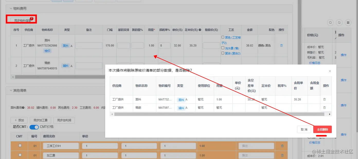Tick CMT checkbox for 加工费 row
The width and height of the screenshot is (358, 159).
point(20,155)
